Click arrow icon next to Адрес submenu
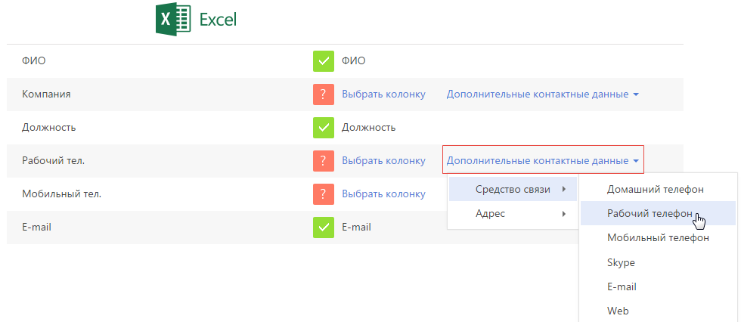The image size is (741, 322). tap(564, 214)
